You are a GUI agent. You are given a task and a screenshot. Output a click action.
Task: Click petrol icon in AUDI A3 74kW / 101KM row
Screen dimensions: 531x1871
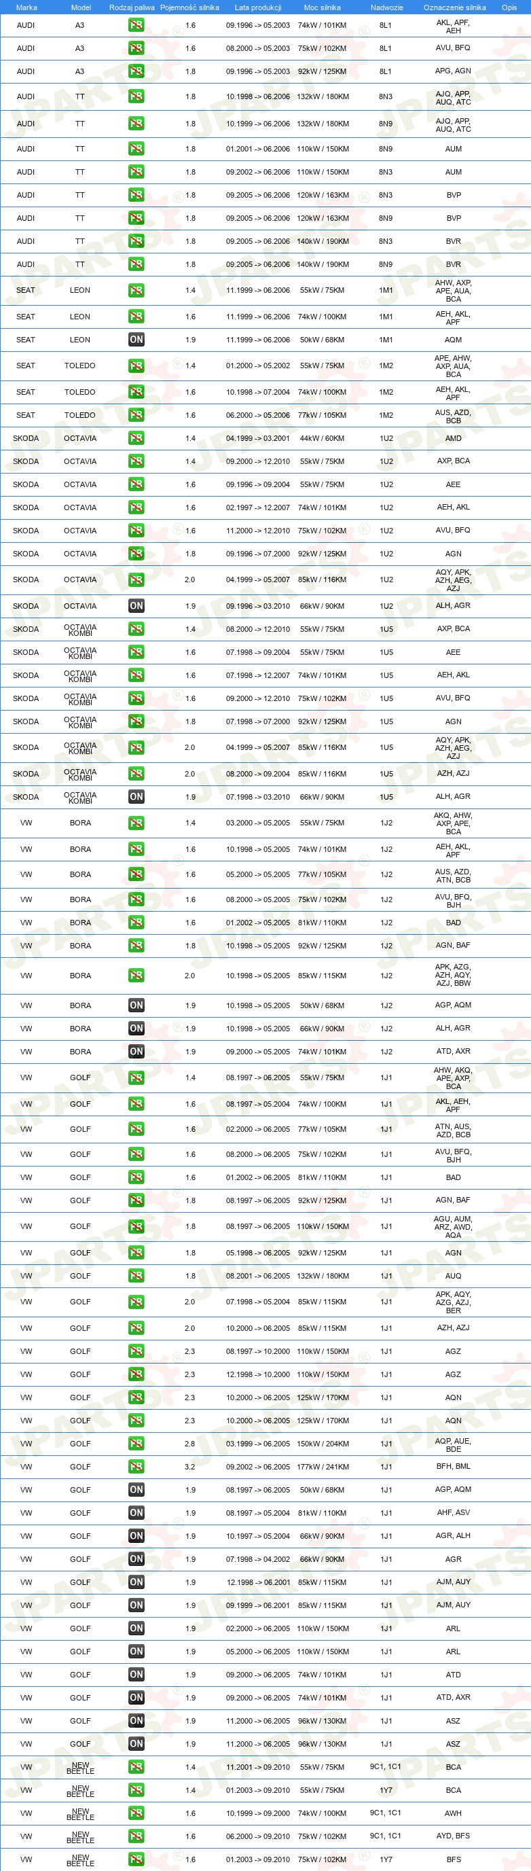[x=136, y=25]
